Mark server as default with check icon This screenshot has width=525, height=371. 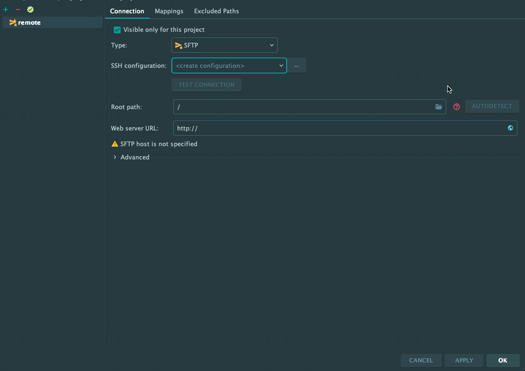tap(30, 9)
